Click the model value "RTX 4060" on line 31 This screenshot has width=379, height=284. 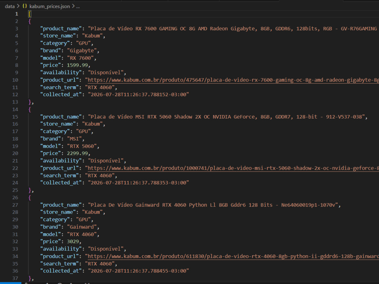pos(82,234)
